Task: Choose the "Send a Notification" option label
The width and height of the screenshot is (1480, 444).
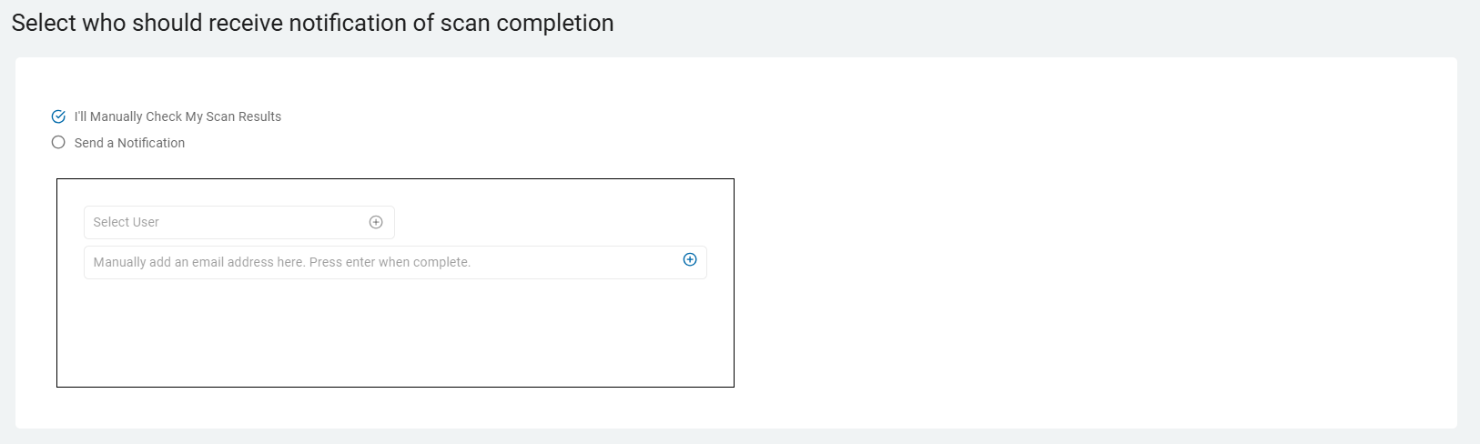Action: [x=129, y=143]
